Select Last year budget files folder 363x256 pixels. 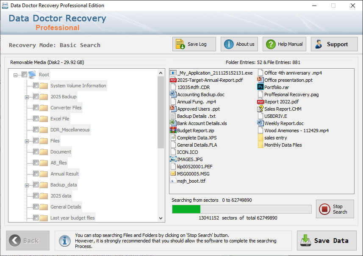click(72, 218)
